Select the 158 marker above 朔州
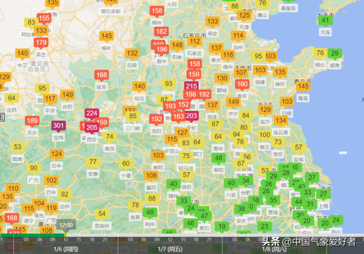 [157, 11]
